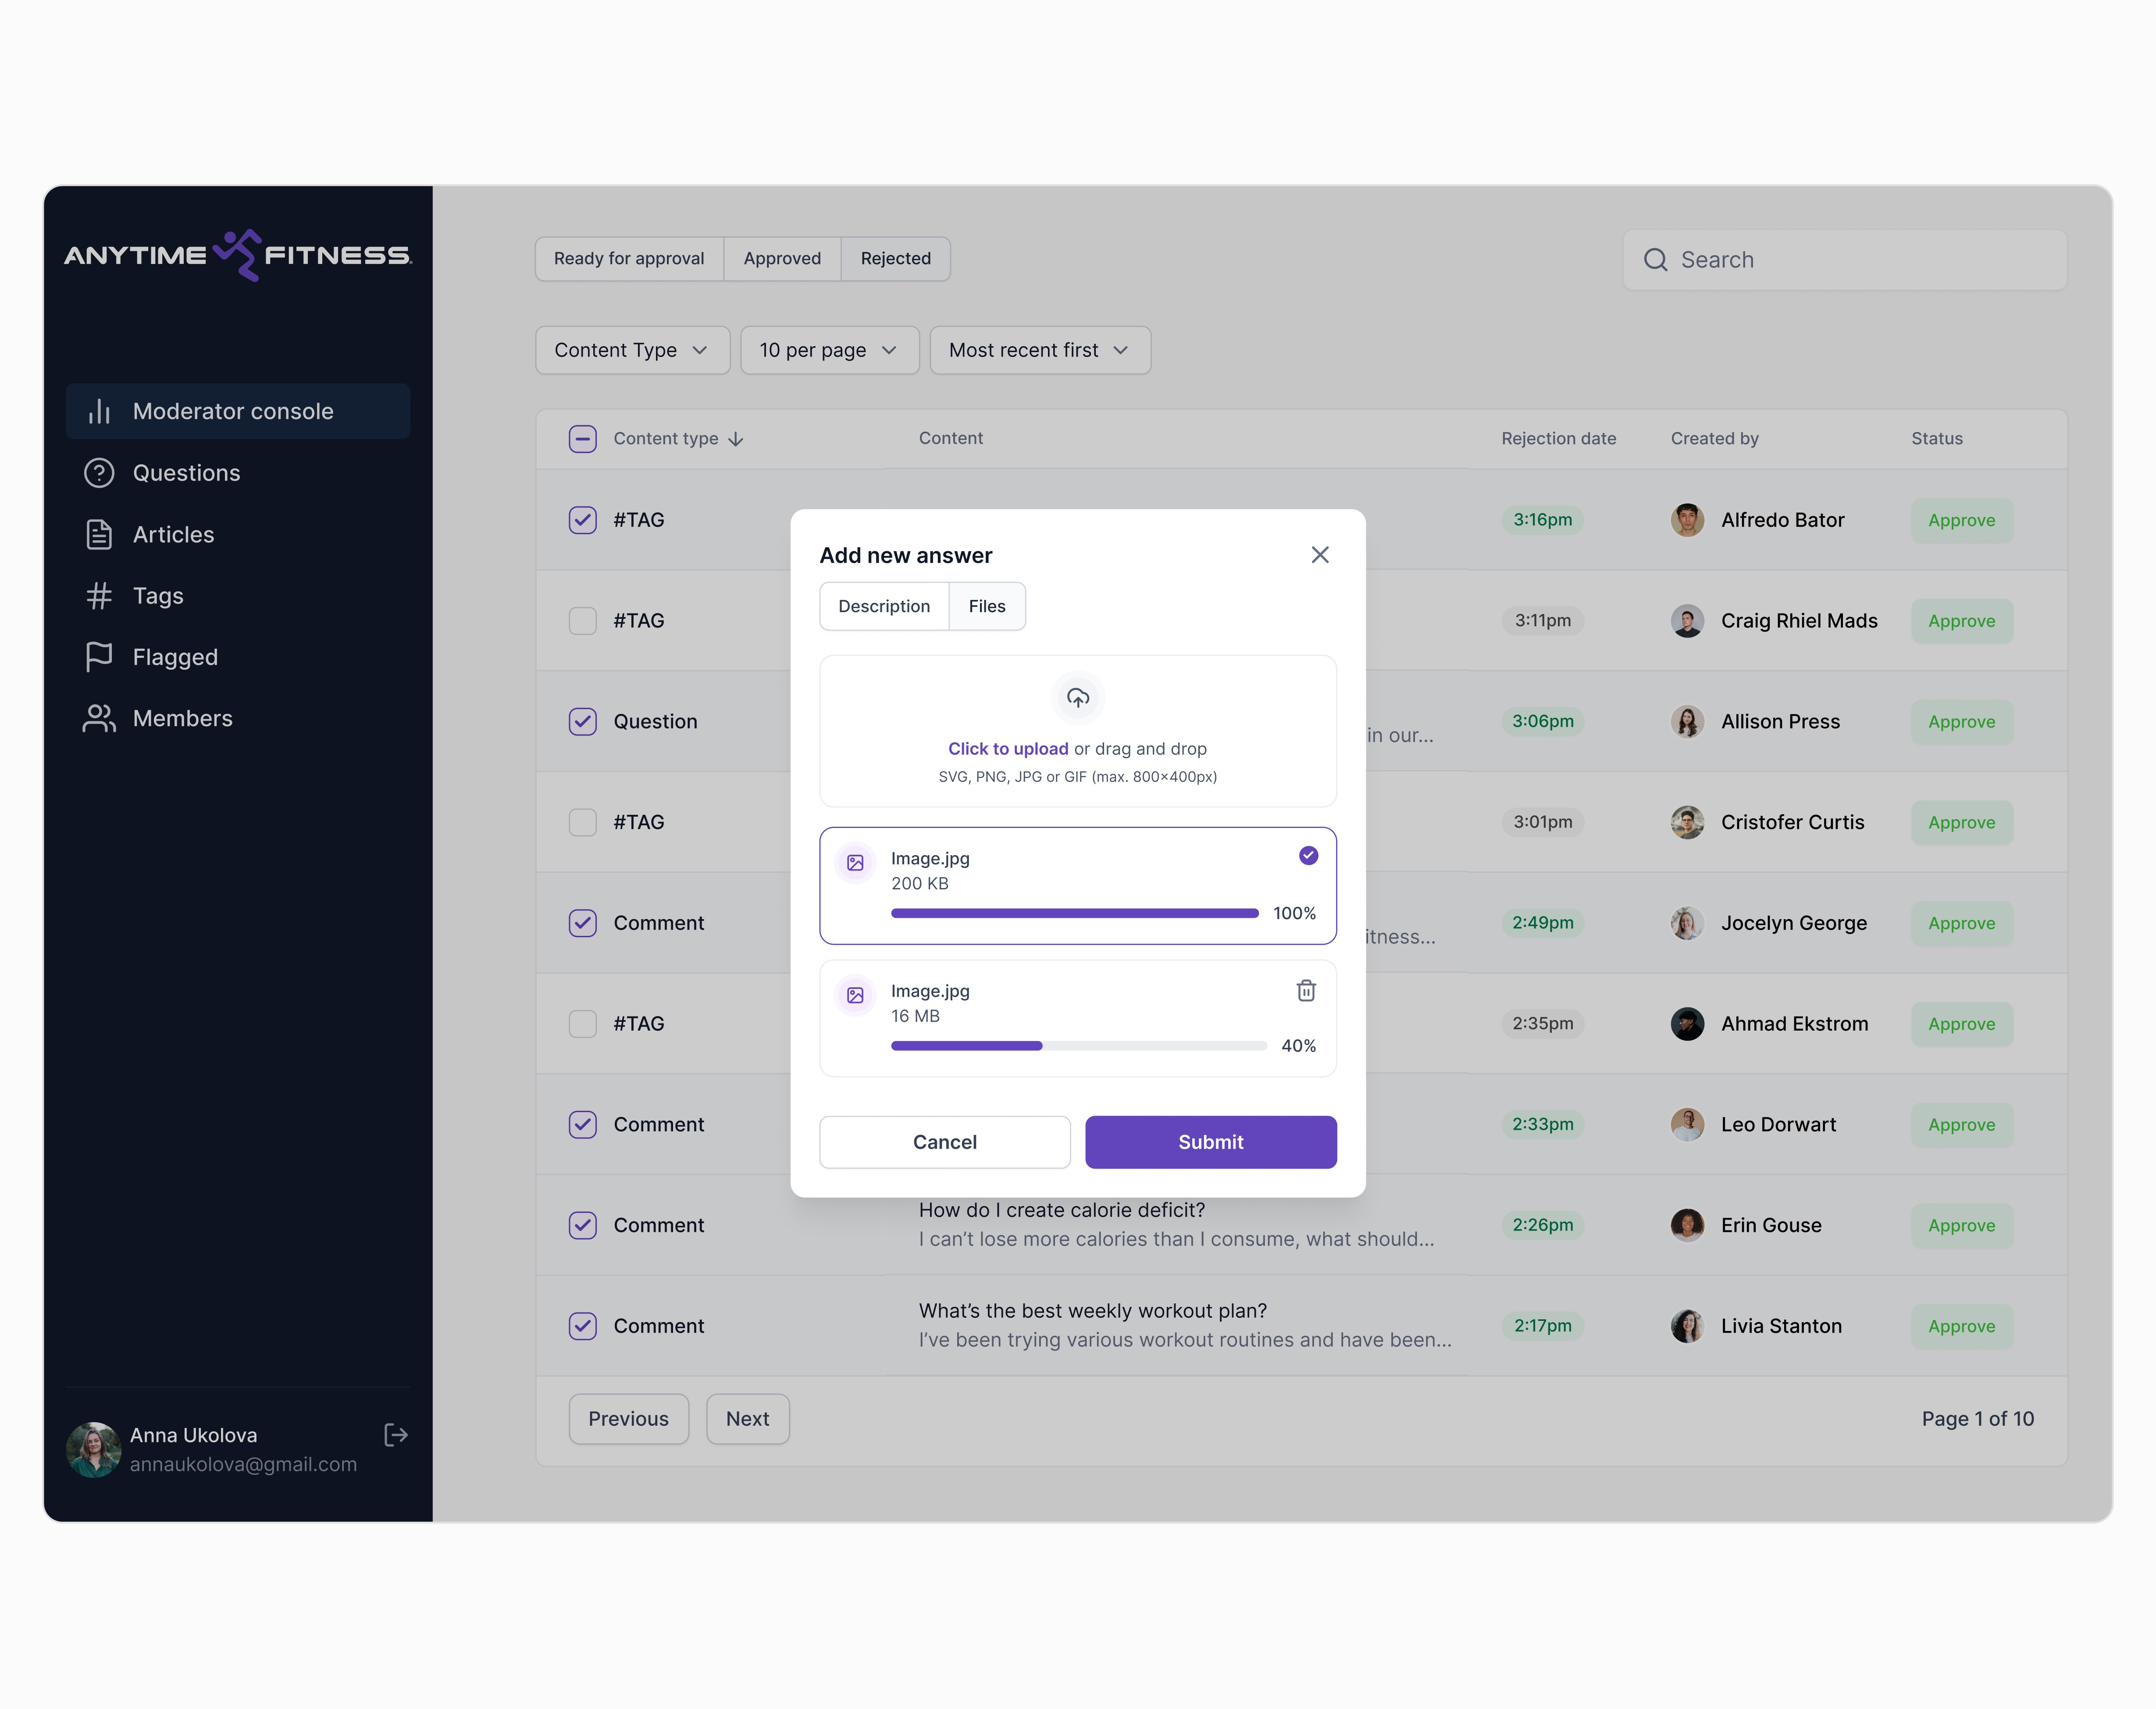Open Questions from the sidebar

click(186, 473)
